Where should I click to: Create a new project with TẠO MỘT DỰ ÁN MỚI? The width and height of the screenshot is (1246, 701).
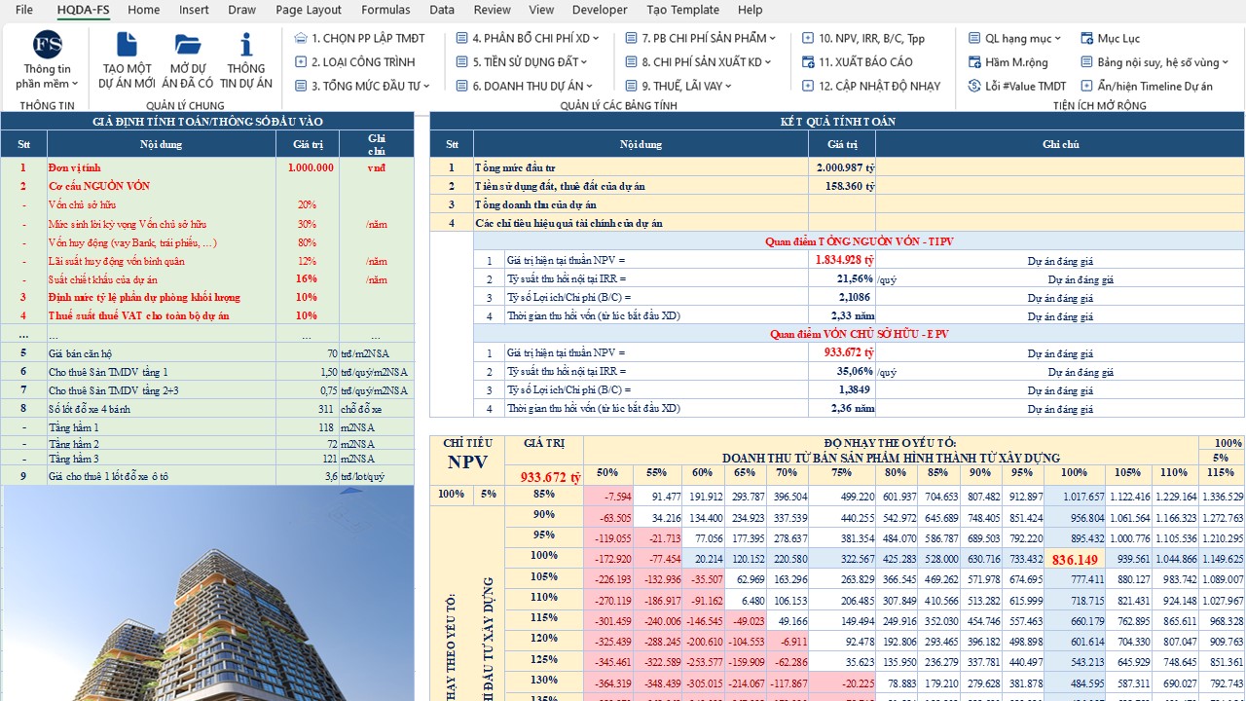click(x=128, y=60)
